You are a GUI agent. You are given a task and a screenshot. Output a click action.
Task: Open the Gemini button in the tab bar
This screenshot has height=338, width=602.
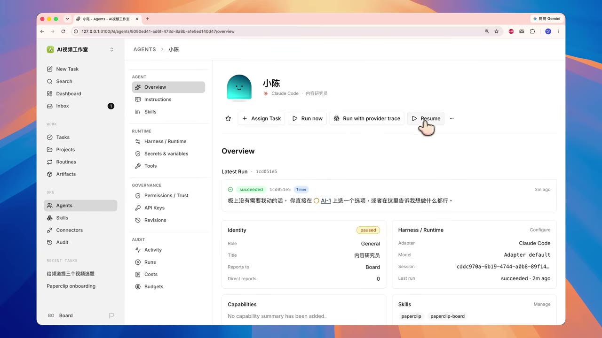click(x=547, y=19)
